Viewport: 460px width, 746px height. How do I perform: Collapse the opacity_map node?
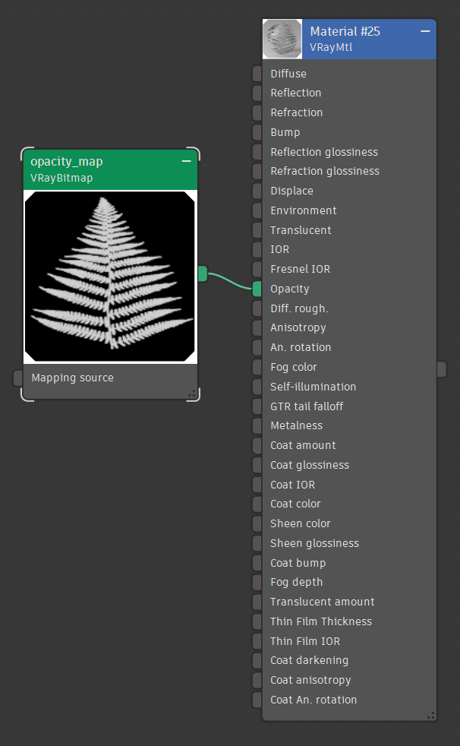(x=186, y=161)
